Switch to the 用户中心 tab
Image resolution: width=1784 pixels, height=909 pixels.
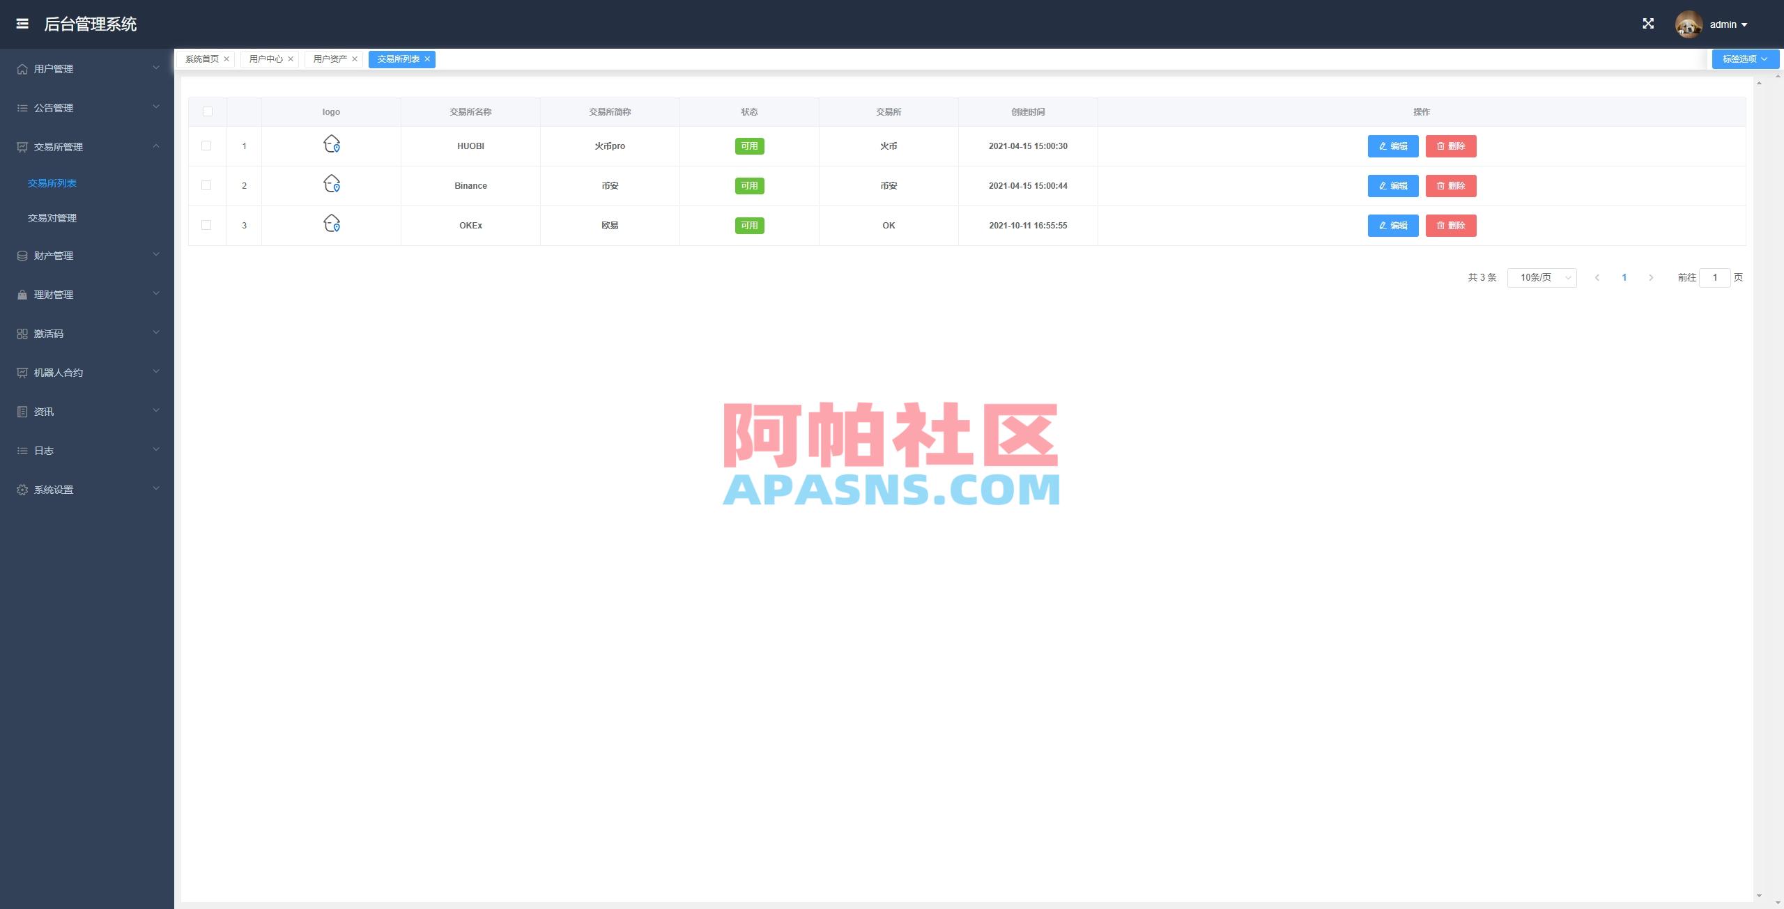[x=266, y=59]
